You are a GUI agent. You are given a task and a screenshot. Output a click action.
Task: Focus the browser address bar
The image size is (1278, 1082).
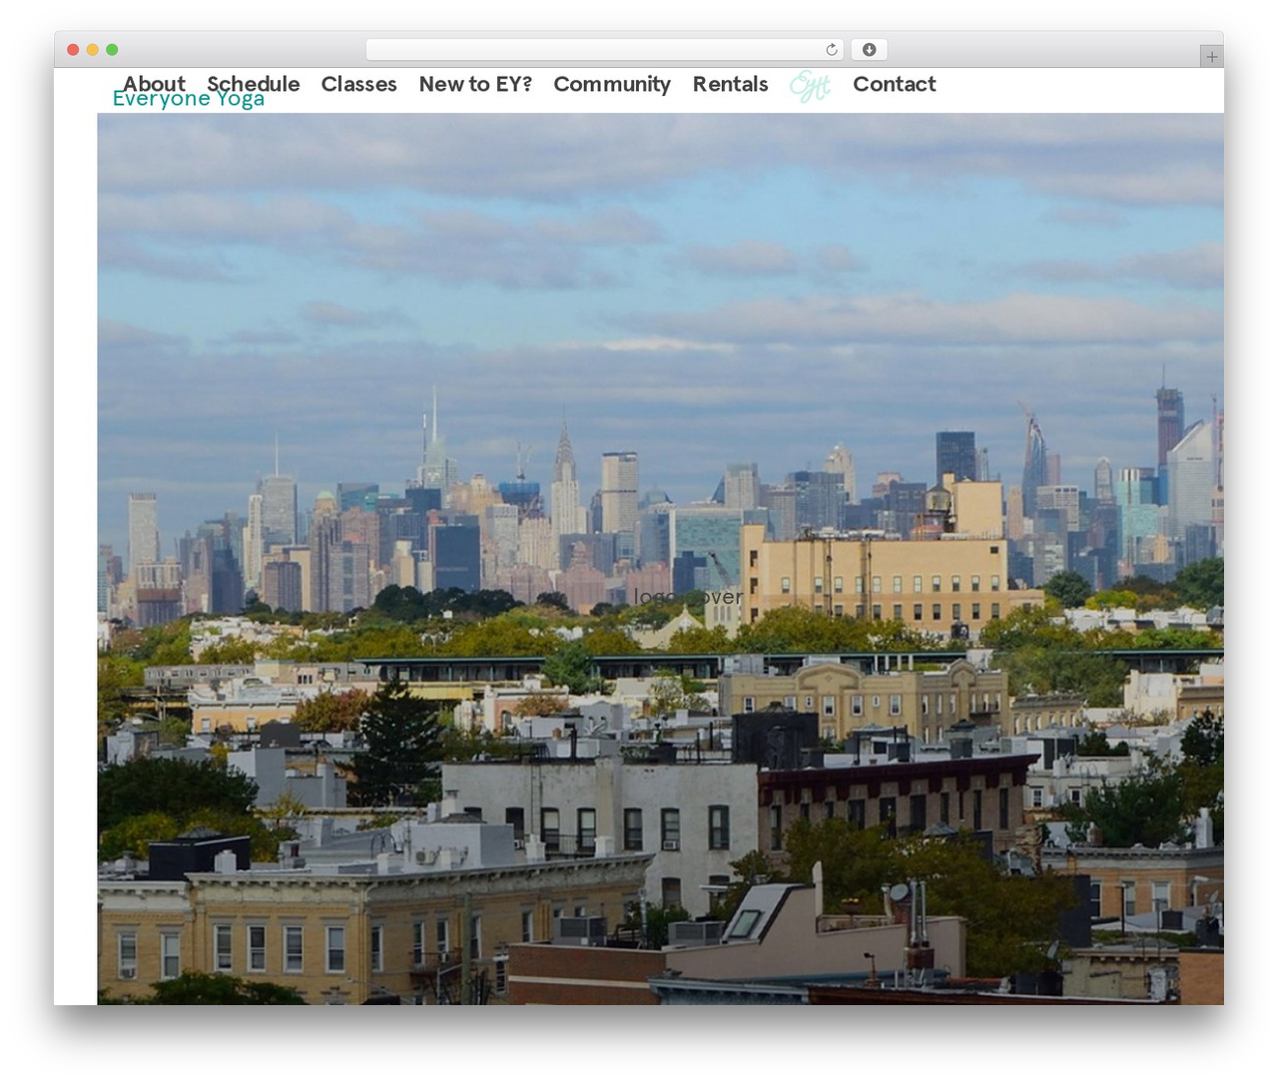pos(605,49)
